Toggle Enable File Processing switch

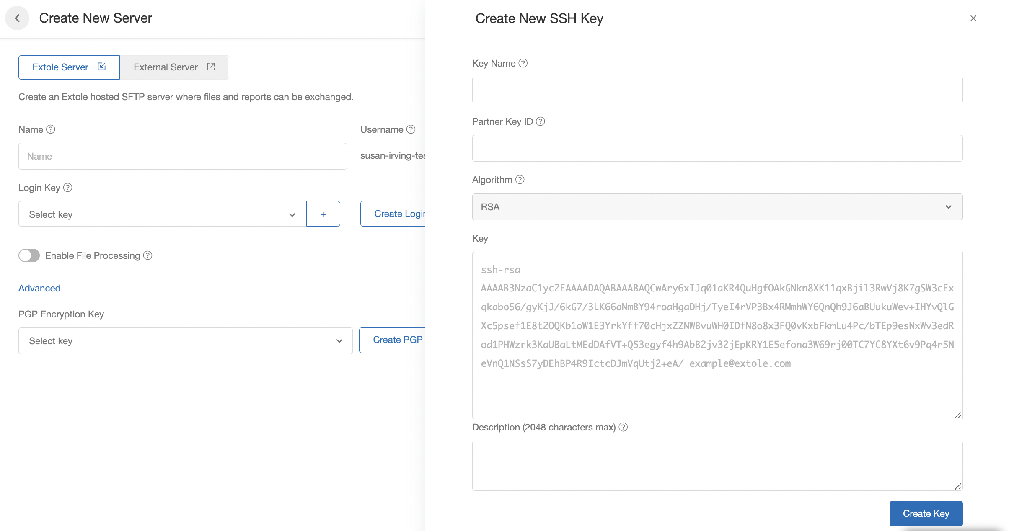pyautogui.click(x=29, y=255)
